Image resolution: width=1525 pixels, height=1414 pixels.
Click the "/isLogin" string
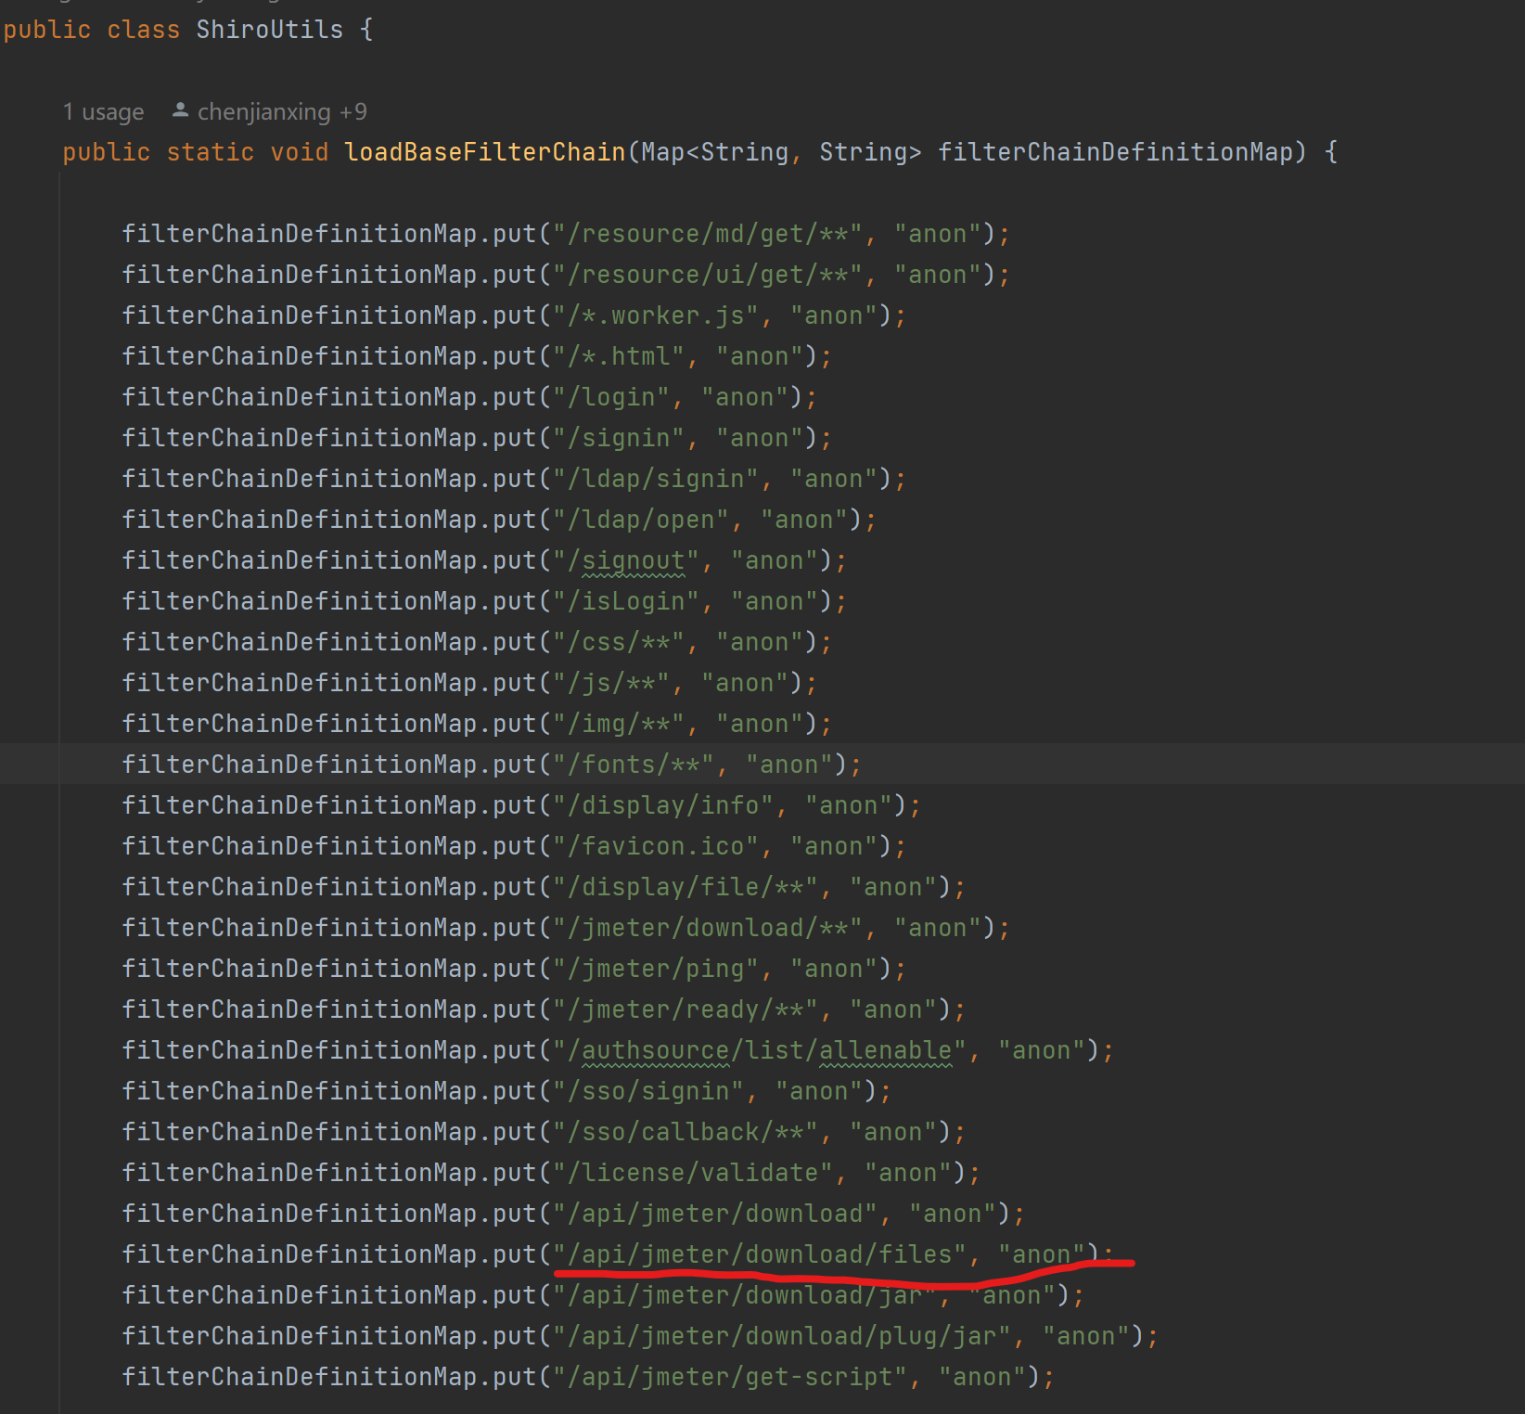pyautogui.click(x=626, y=601)
